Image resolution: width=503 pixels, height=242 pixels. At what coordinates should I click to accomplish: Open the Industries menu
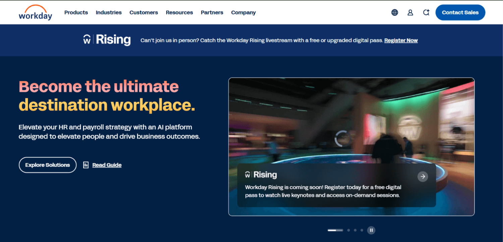[x=109, y=12]
